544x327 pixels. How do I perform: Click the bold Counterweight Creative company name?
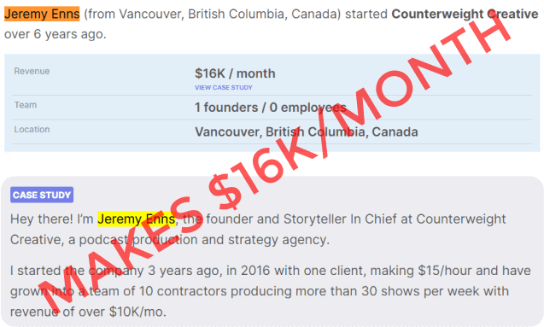pos(465,14)
